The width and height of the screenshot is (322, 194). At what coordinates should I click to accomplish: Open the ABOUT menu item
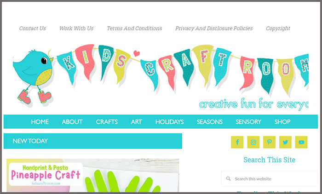click(72, 122)
